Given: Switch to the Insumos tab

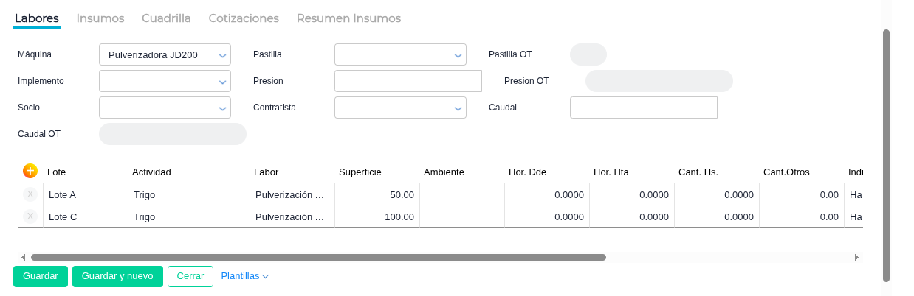Looking at the screenshot, I should [100, 18].
